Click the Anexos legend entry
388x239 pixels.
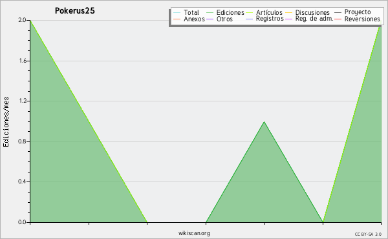pyautogui.click(x=189, y=19)
